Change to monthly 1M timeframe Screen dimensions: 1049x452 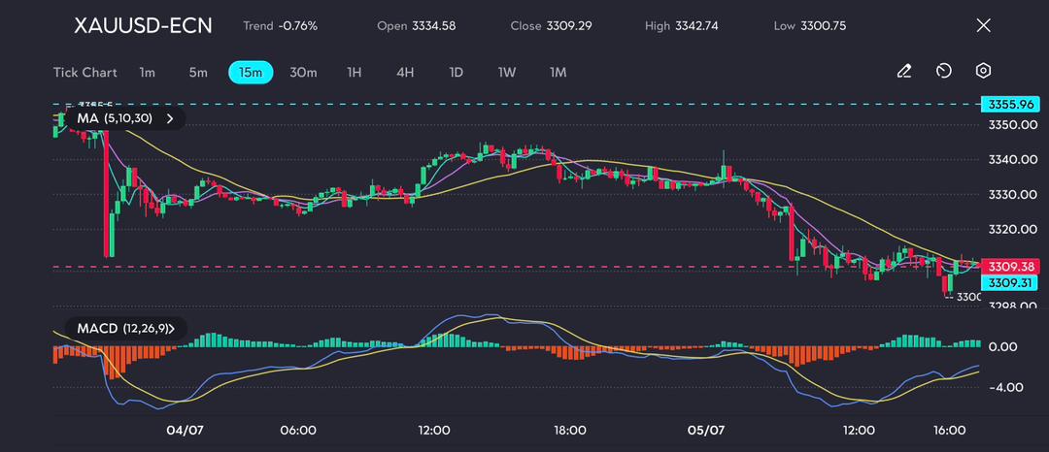(558, 73)
